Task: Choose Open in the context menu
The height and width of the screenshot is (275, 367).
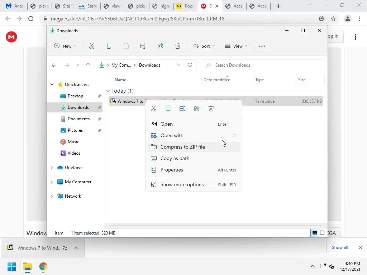Action: (x=194, y=124)
